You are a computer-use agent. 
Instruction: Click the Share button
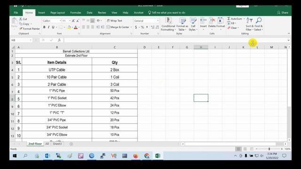pyautogui.click(x=283, y=13)
